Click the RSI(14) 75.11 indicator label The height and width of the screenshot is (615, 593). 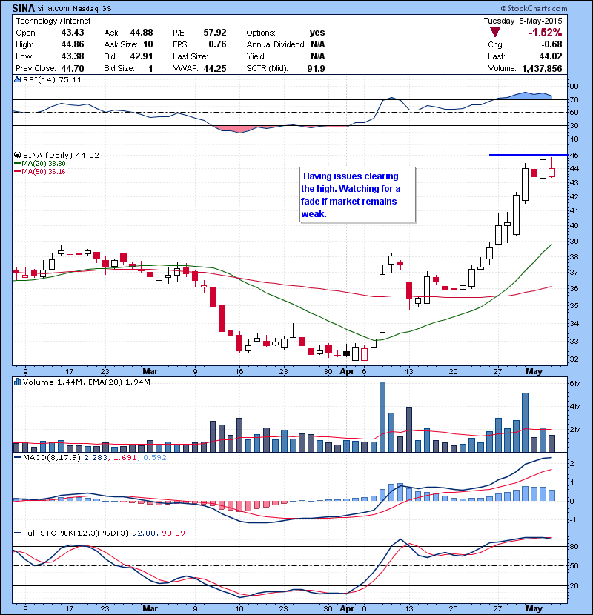pyautogui.click(x=52, y=79)
